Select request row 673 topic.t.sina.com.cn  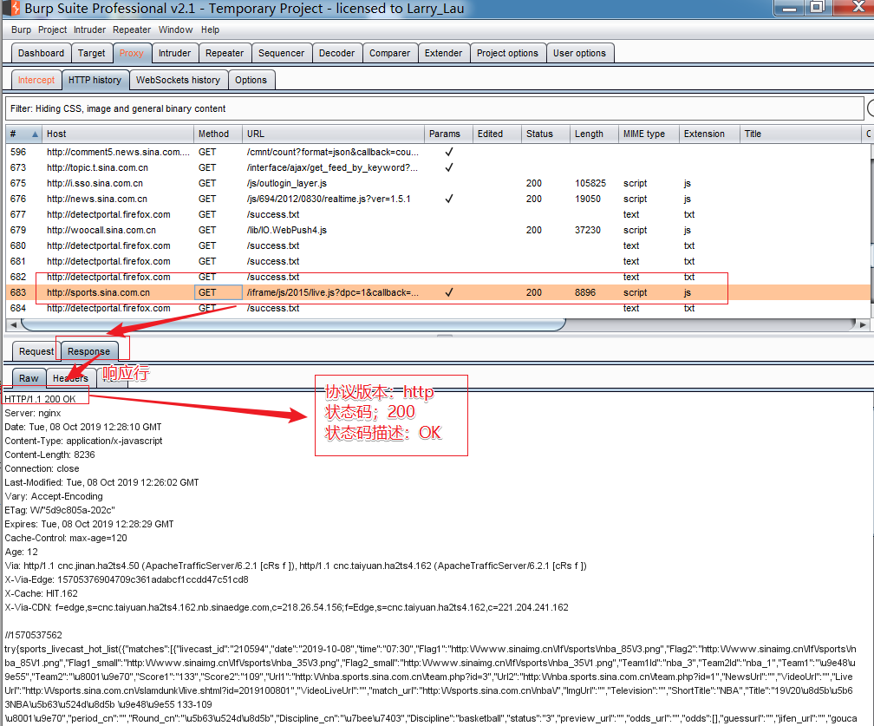438,167
